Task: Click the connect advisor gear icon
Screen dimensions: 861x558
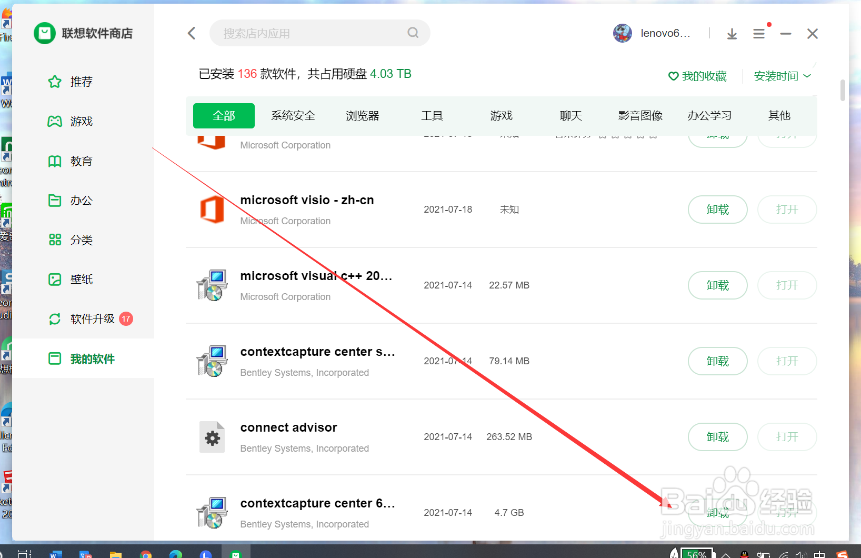Action: click(x=212, y=437)
